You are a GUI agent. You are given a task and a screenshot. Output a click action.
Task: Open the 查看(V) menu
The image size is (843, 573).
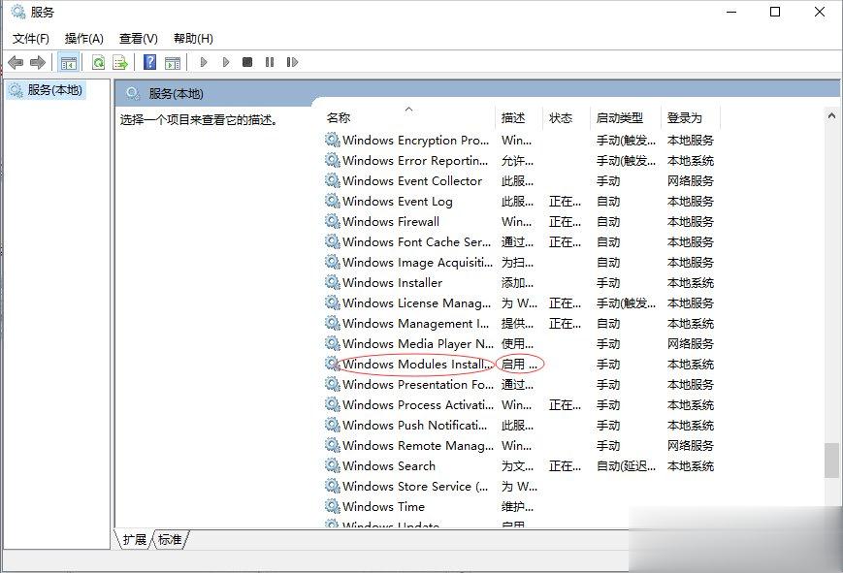click(x=138, y=39)
